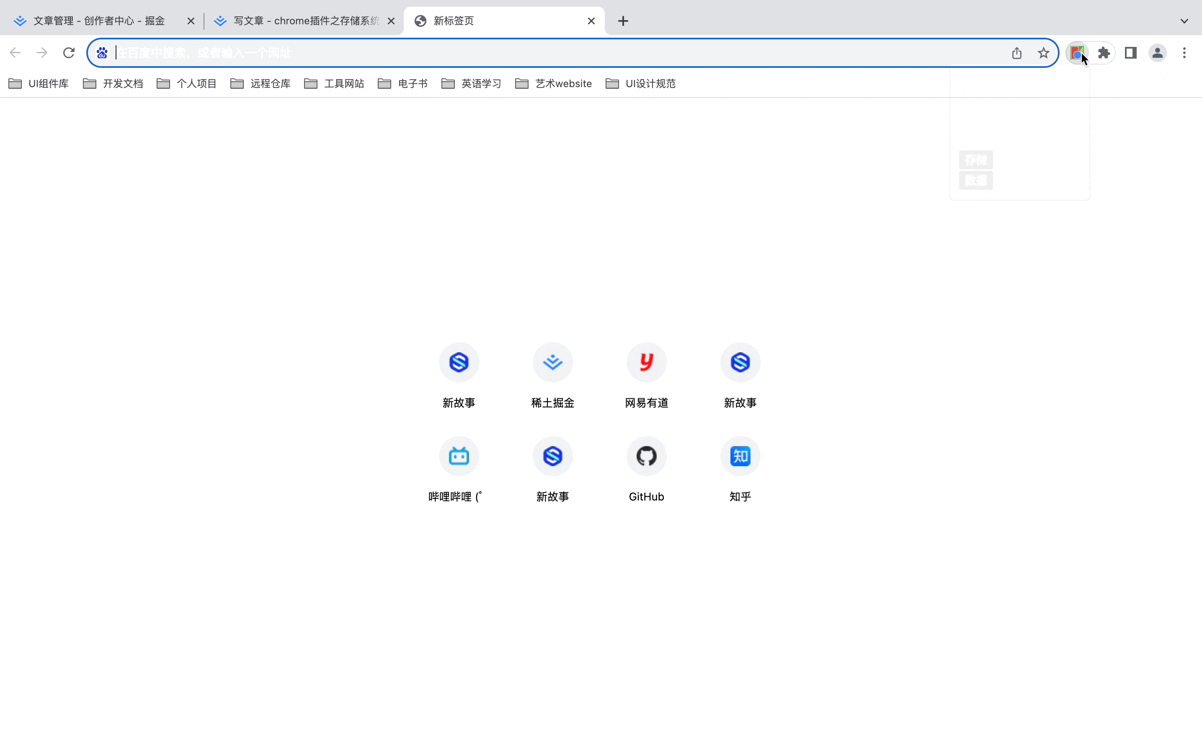1202x743 pixels.
Task: Click the share page icon
Action: click(1017, 53)
